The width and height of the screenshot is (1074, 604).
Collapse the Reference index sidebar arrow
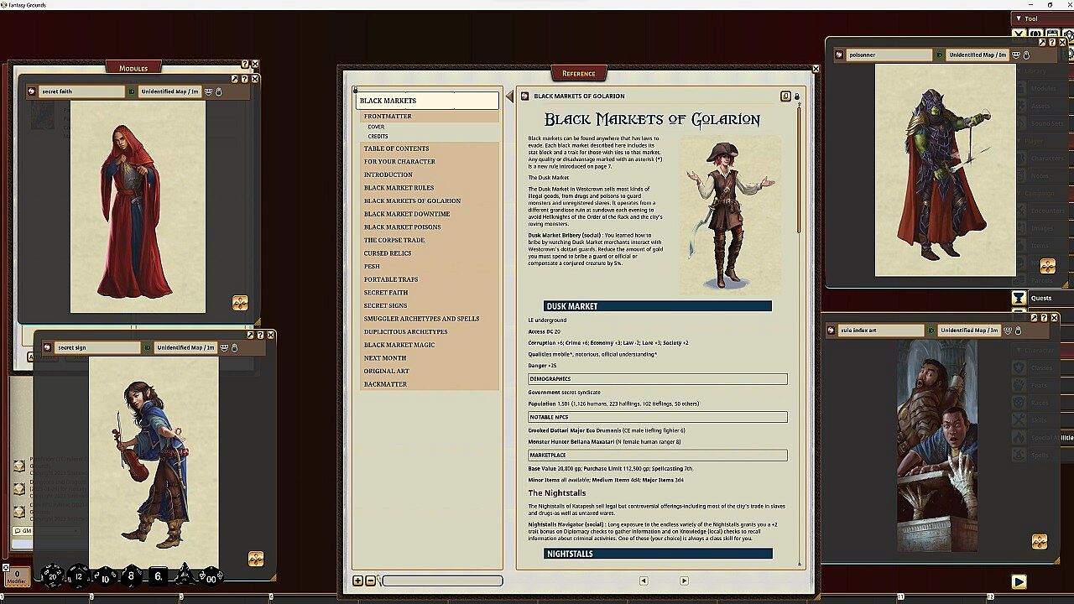click(509, 96)
